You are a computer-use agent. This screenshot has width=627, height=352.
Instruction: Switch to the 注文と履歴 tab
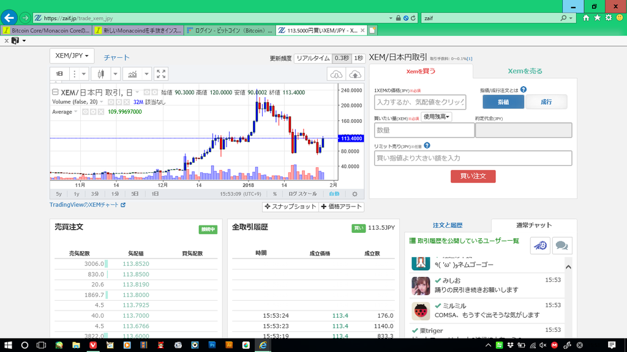click(x=448, y=226)
